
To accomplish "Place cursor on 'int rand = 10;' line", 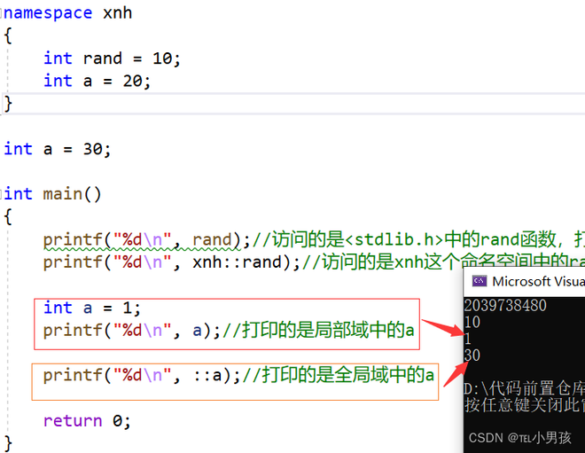I will coord(112,59).
